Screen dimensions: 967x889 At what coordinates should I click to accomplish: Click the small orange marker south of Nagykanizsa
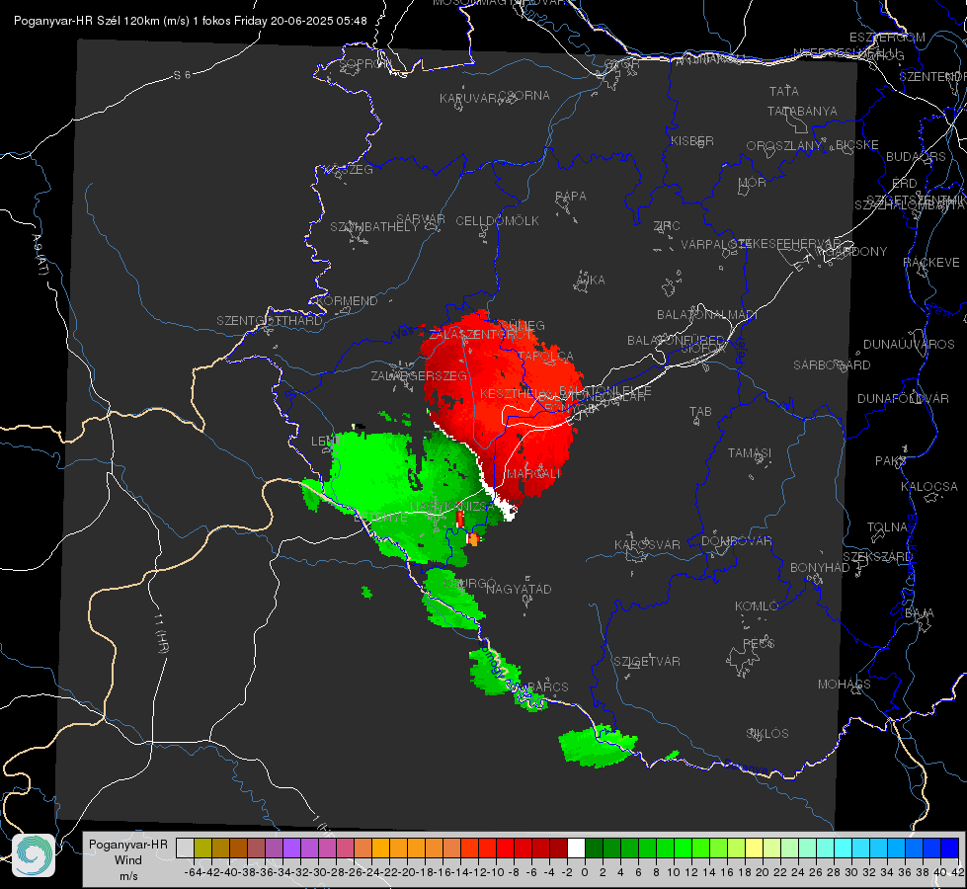473,538
